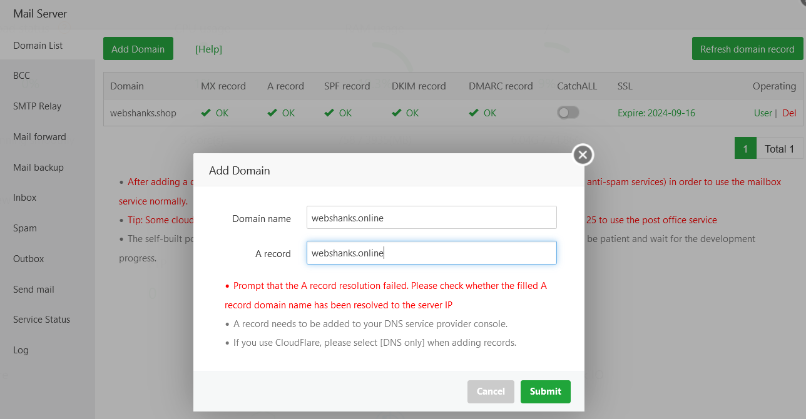The width and height of the screenshot is (806, 419).
Task: Click the SSL column header
Action: pos(625,86)
